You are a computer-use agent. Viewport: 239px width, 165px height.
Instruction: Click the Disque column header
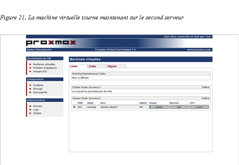click(153, 103)
